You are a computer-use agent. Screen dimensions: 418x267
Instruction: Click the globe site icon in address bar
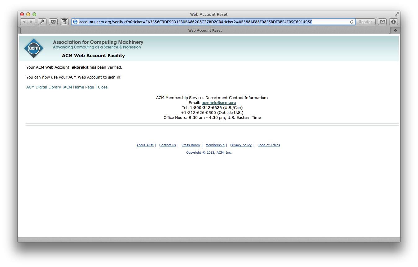click(75, 22)
